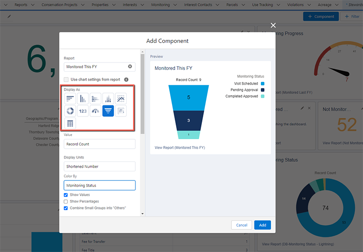
Task: Select horizontal bar chart display type
Action: pos(70,99)
